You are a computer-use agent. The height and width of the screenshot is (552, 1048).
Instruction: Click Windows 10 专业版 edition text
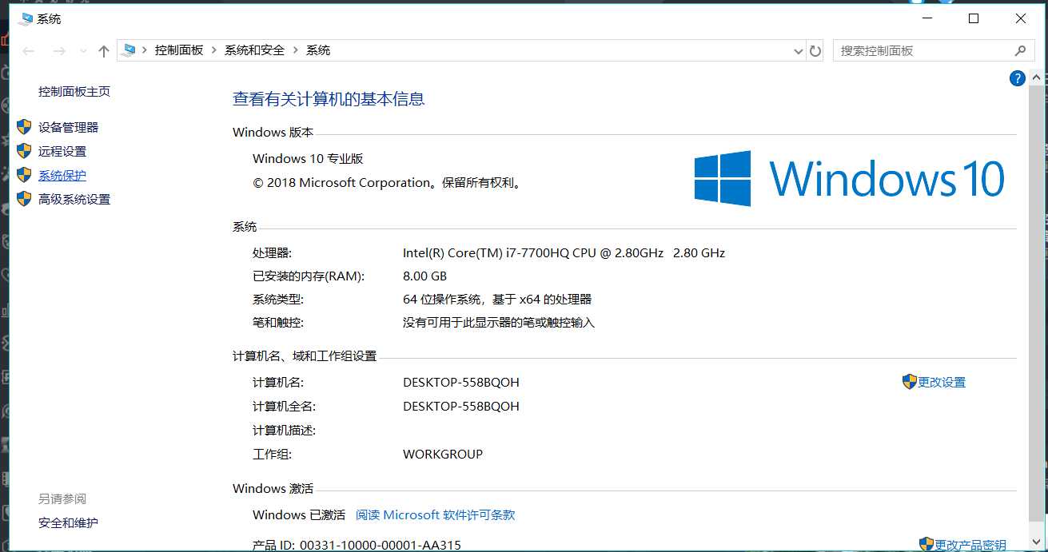[x=308, y=158]
